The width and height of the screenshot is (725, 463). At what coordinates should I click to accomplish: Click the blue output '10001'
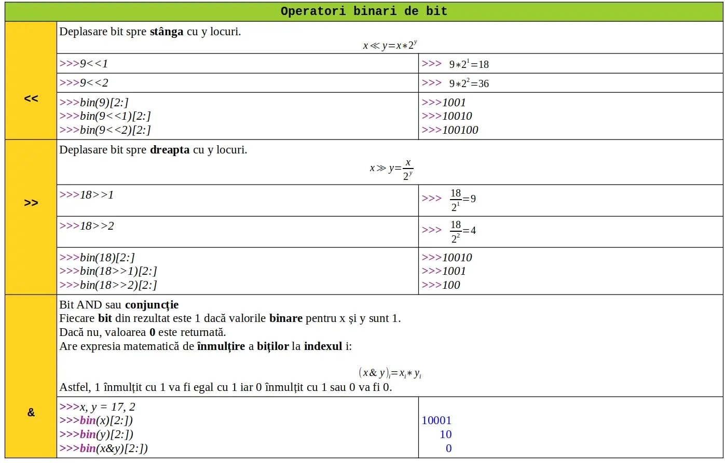click(x=436, y=420)
